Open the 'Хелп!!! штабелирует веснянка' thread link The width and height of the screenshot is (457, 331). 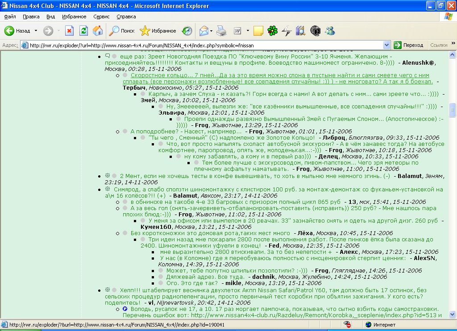click(266, 296)
